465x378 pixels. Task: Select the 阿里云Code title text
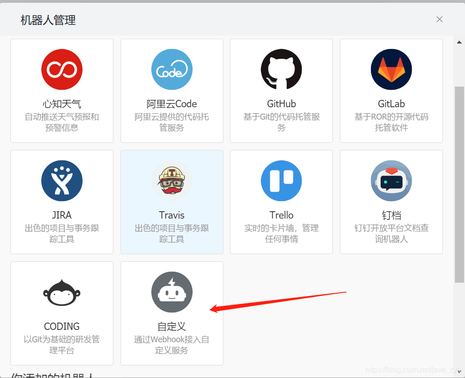tap(172, 104)
